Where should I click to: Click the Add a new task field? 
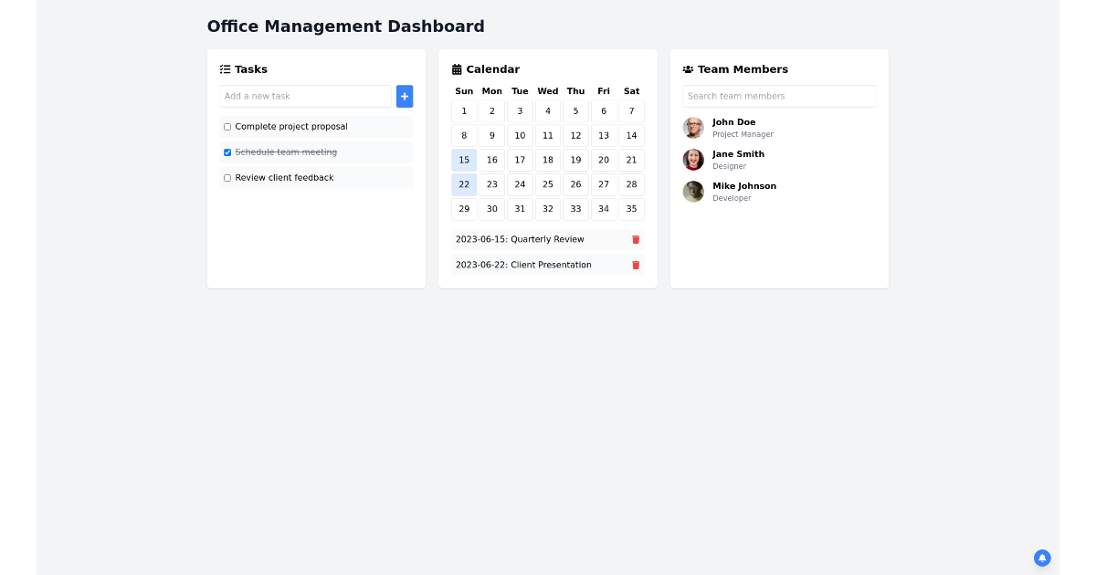click(305, 96)
